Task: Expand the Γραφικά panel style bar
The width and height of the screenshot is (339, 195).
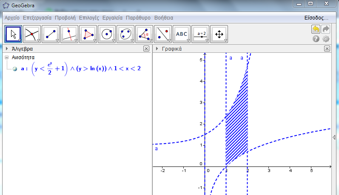Action: [x=157, y=49]
